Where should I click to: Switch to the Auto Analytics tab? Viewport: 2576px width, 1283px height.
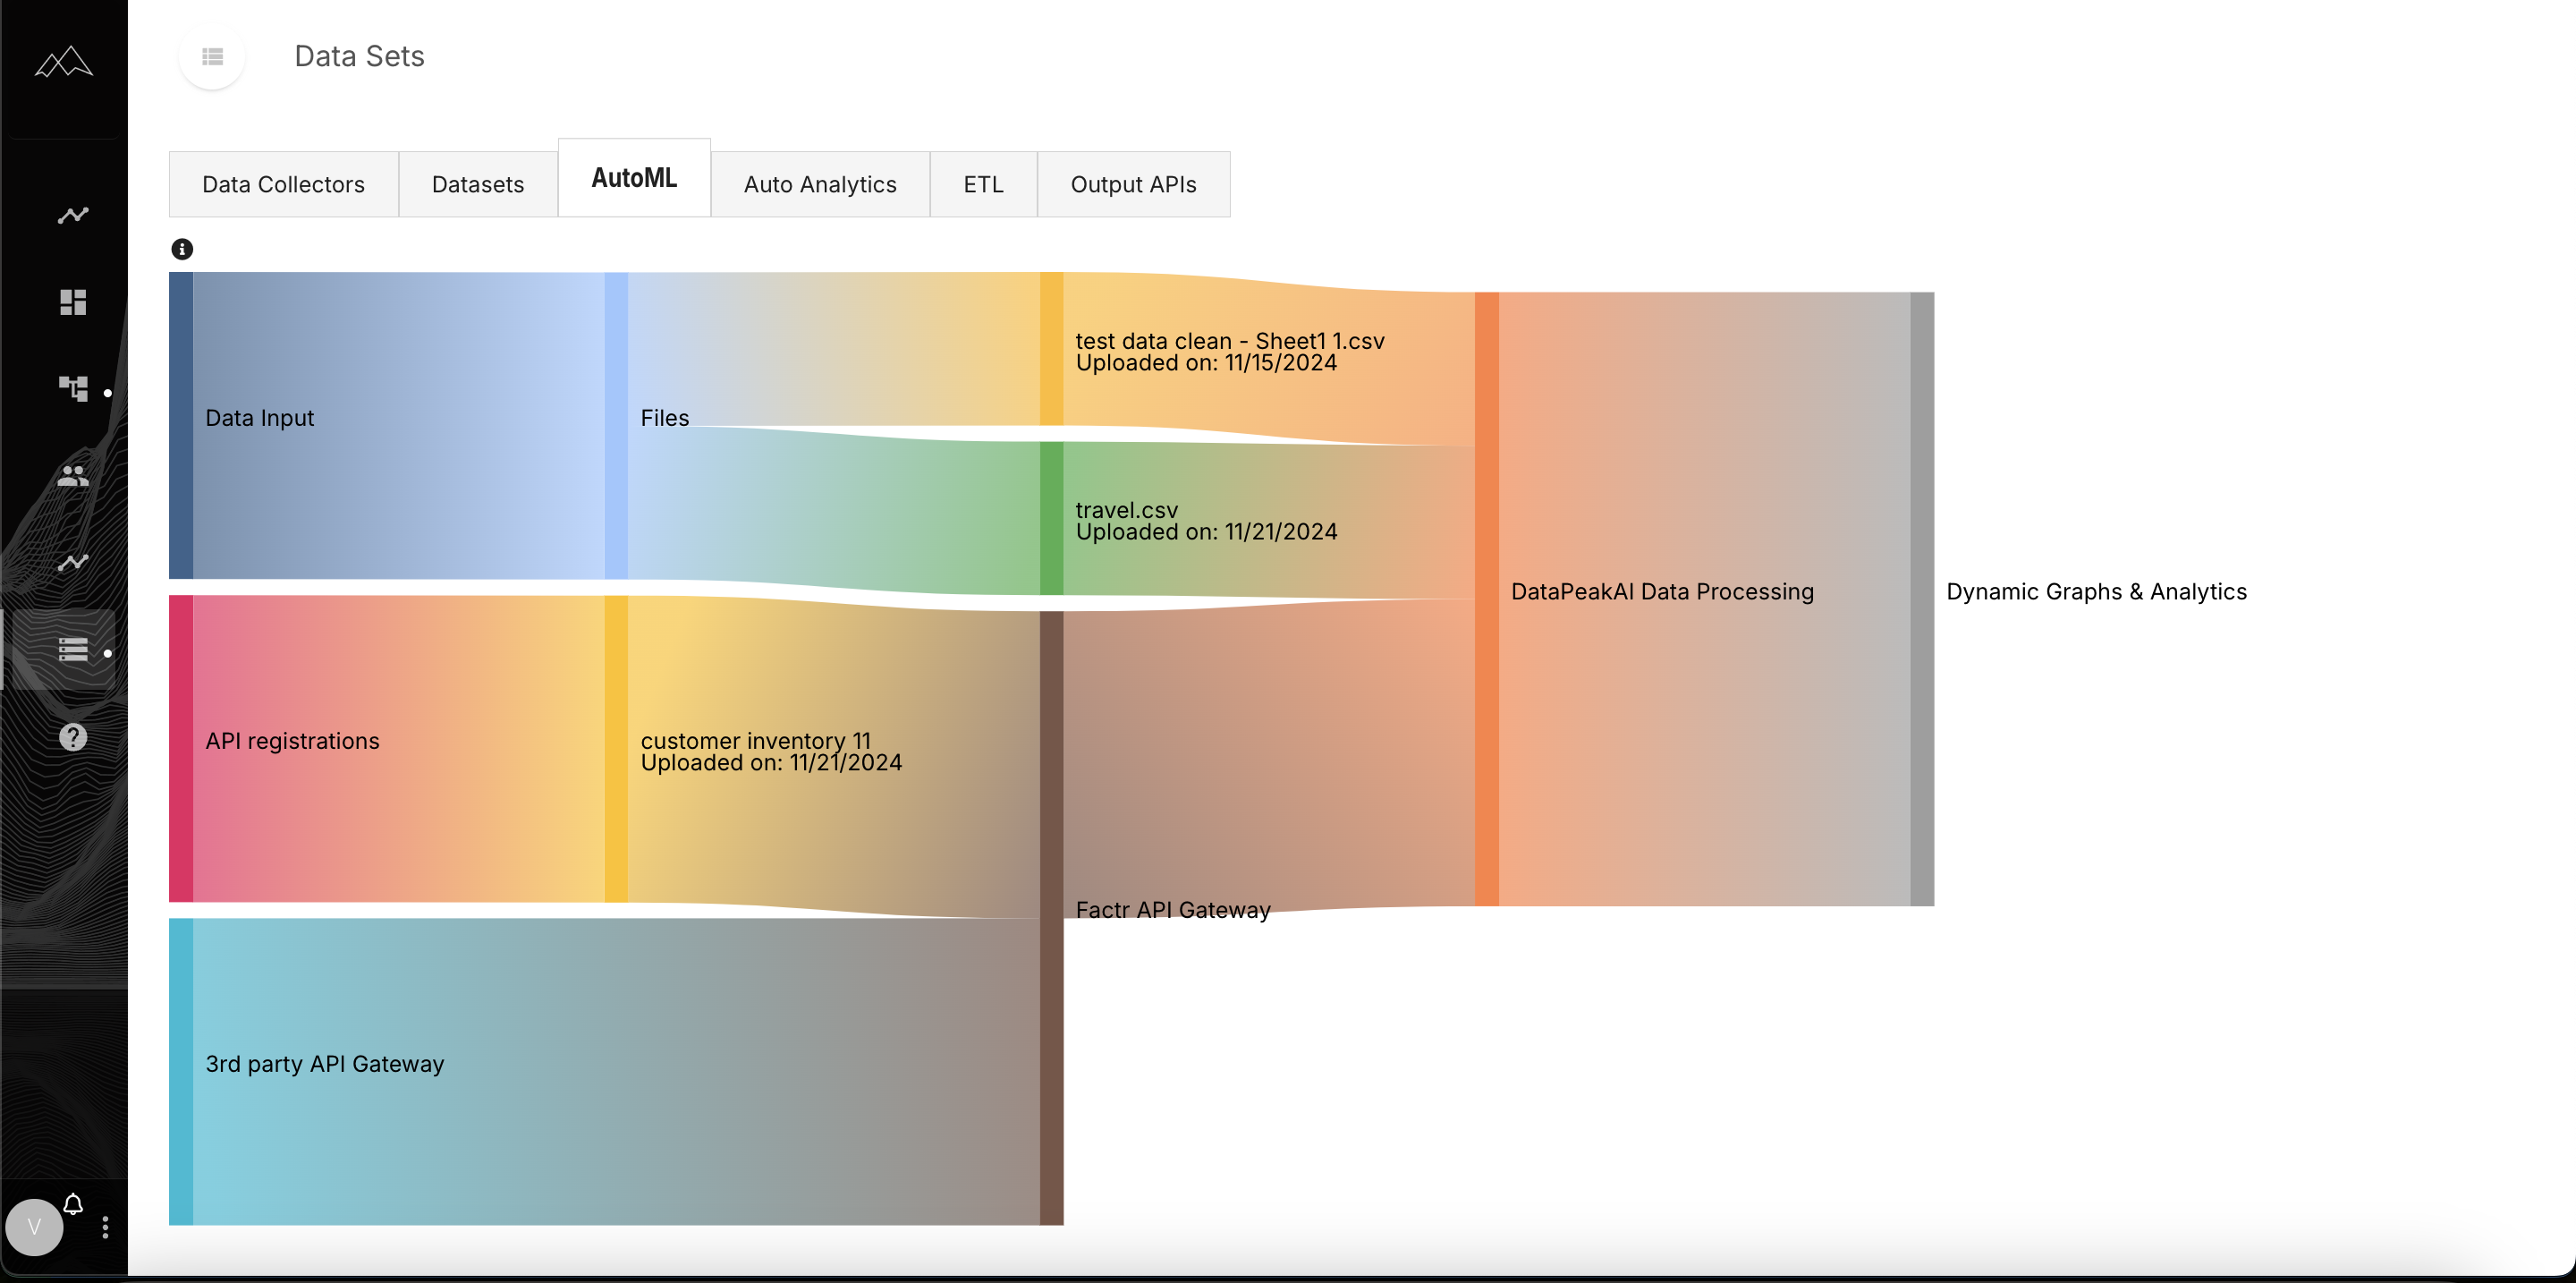coord(819,184)
